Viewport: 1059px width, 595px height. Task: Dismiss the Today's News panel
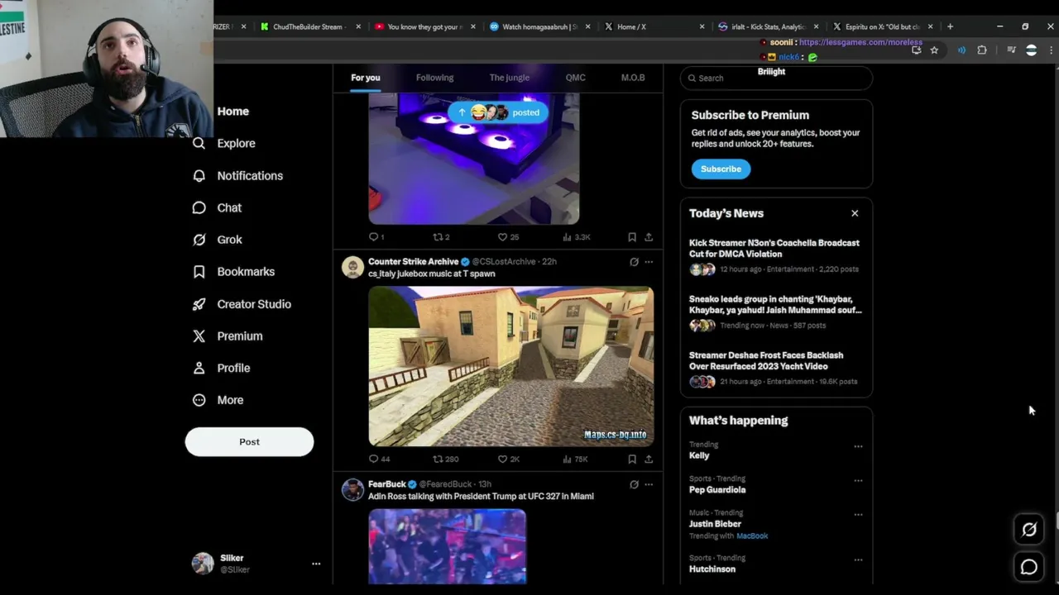click(855, 213)
